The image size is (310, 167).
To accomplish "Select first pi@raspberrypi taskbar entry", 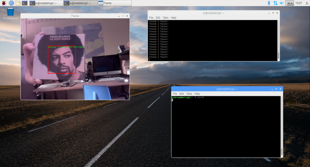I will click(46, 3).
